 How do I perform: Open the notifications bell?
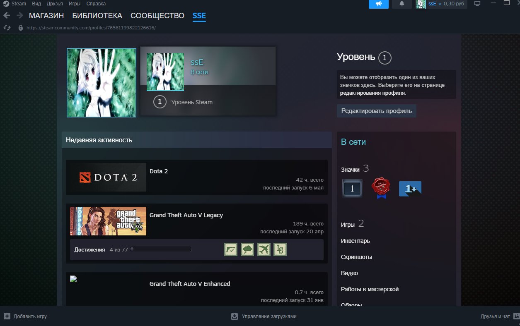point(402,4)
